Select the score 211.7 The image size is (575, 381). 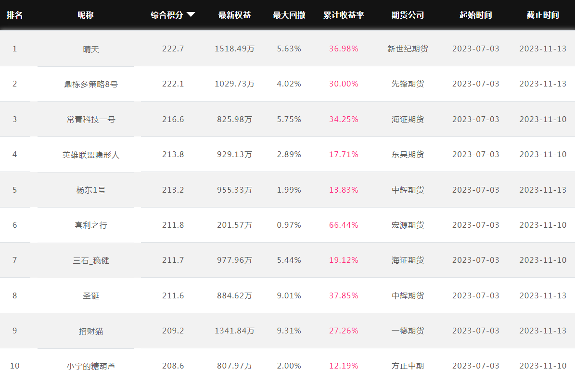pyautogui.click(x=173, y=260)
